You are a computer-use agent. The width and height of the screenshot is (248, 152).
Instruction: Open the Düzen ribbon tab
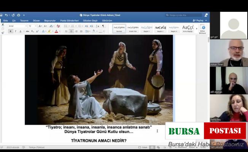(x=36, y=21)
